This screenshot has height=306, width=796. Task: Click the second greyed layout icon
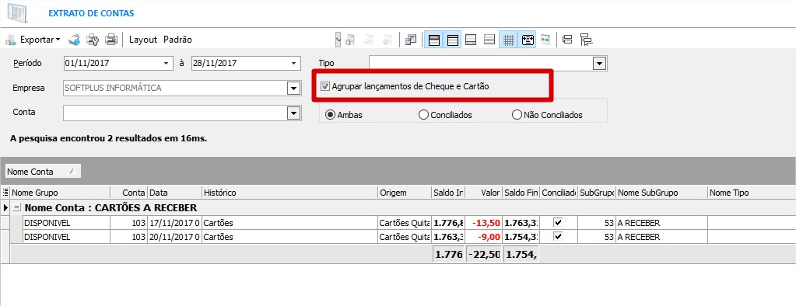369,40
